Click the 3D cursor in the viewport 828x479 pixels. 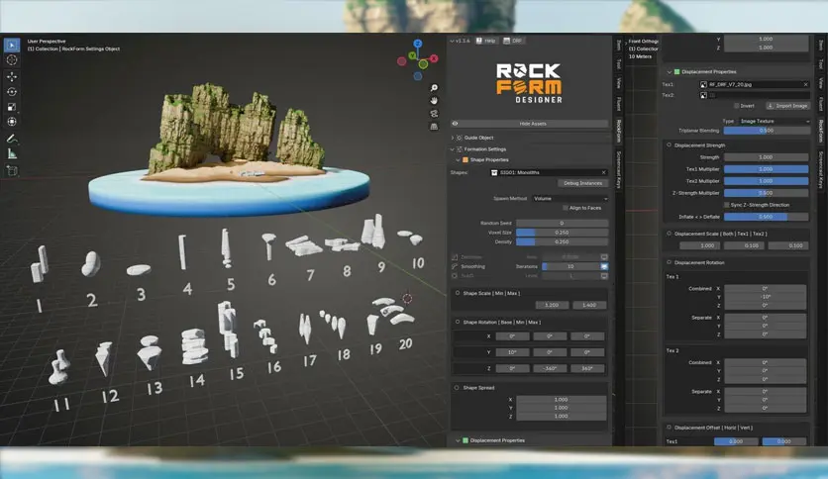click(x=407, y=299)
